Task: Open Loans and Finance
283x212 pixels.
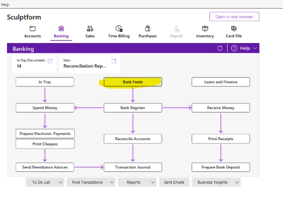Action: pyautogui.click(x=221, y=82)
